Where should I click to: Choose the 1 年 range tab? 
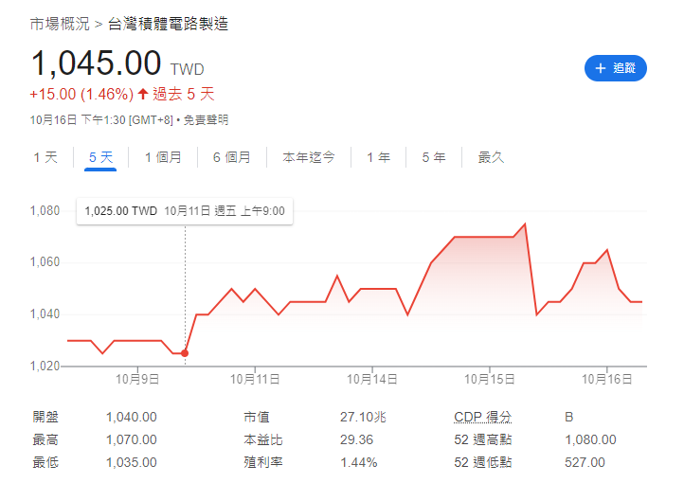[x=378, y=157]
